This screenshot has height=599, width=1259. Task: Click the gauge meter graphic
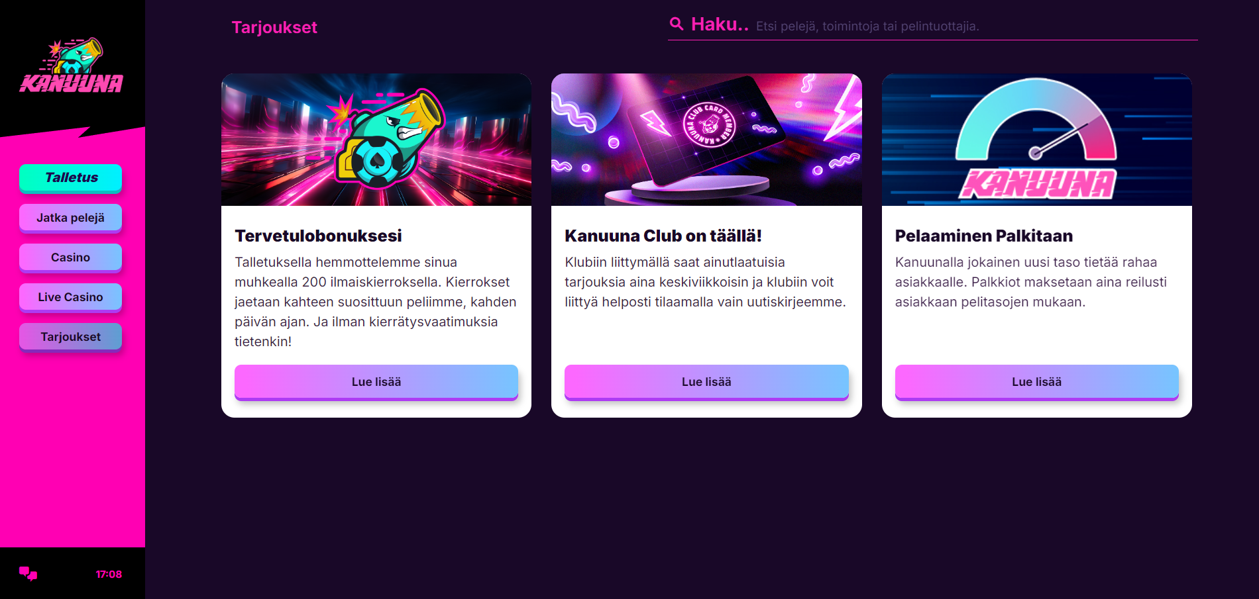(1036, 120)
